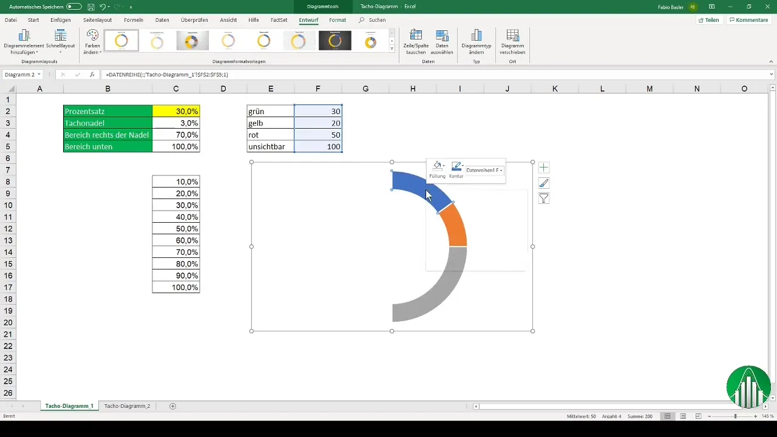
Task: Open the Kommentare pane button
Action: pos(748,20)
